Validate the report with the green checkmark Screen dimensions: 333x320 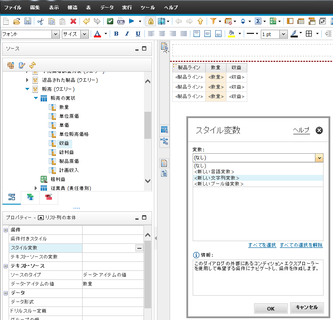click(x=110, y=21)
